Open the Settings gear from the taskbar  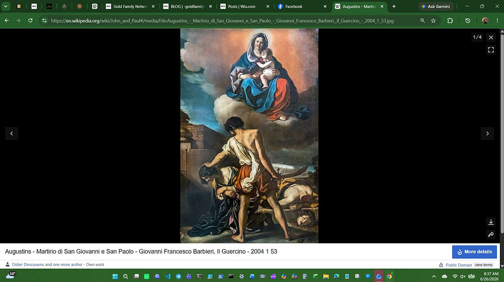[x=241, y=276]
